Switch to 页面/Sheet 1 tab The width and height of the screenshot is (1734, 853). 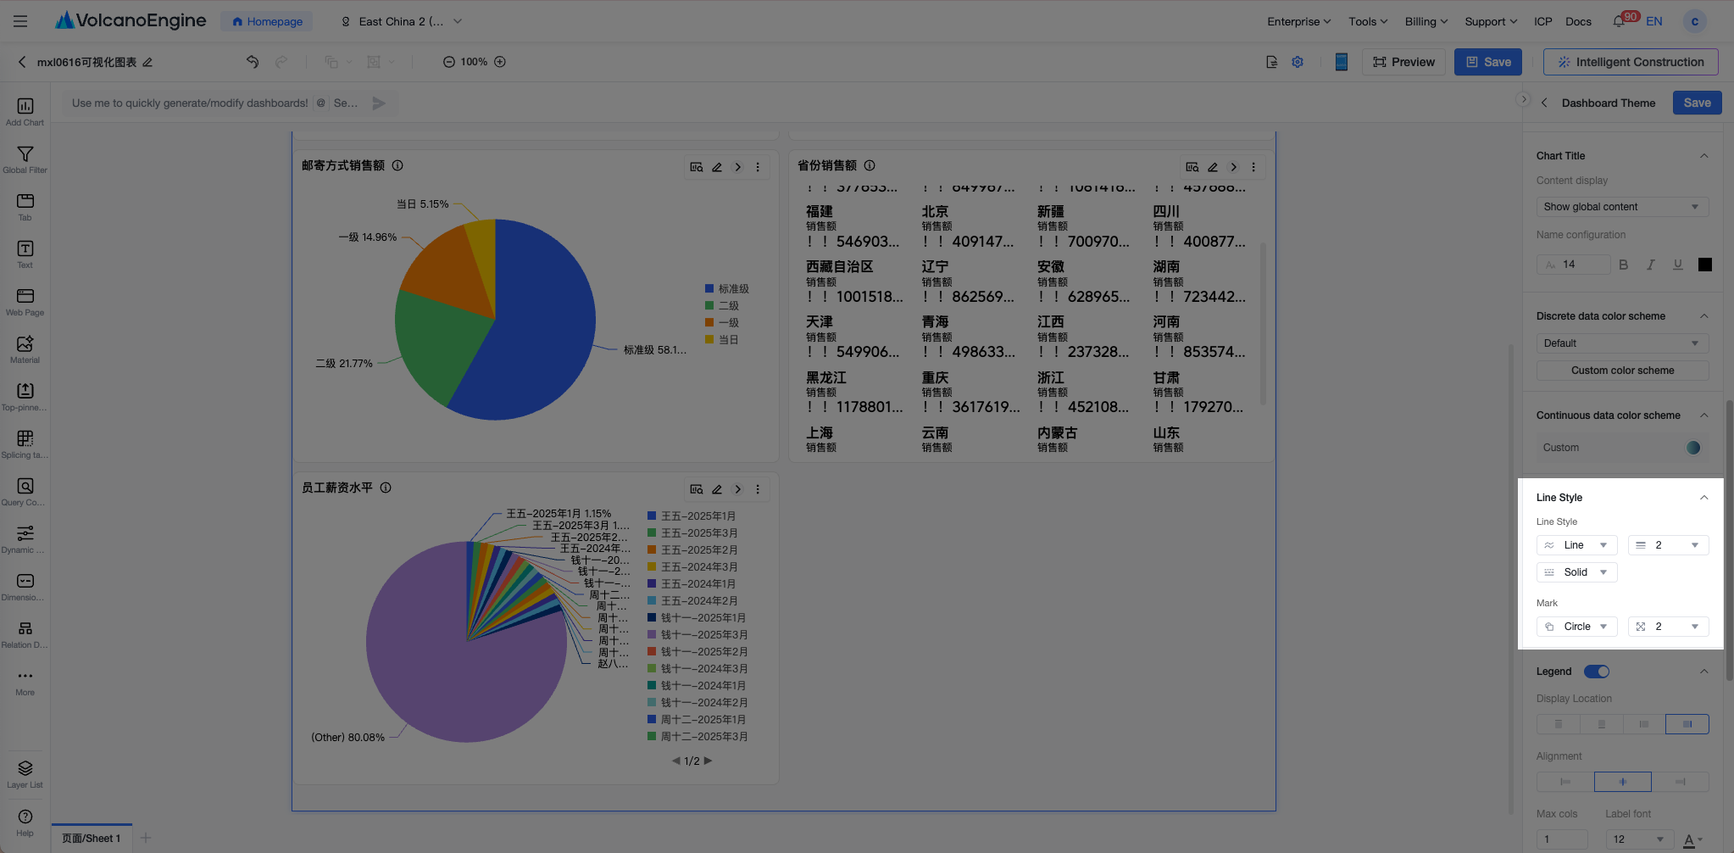[x=92, y=838]
